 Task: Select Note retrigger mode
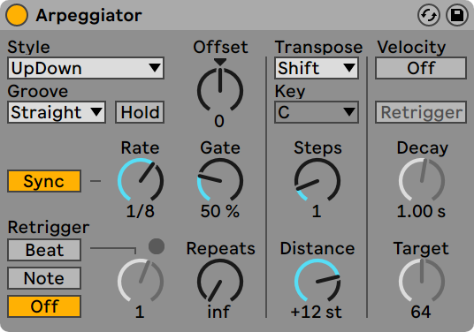click(x=44, y=278)
